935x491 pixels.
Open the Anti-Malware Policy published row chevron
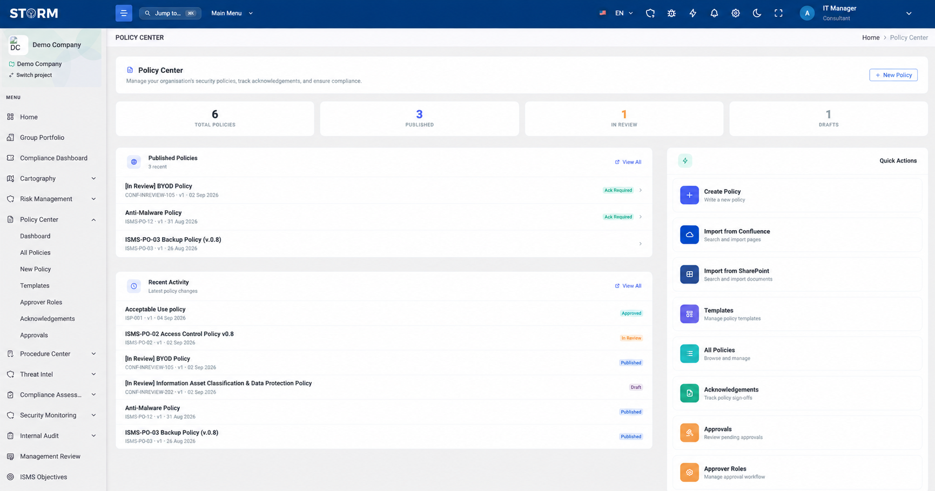click(x=641, y=217)
